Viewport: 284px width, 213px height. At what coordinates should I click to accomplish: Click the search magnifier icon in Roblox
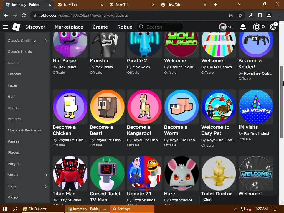click(x=141, y=27)
